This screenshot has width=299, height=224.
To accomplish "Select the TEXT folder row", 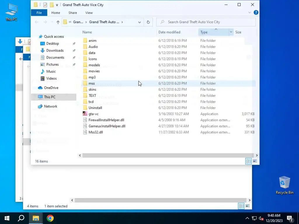I will [x=168, y=95].
